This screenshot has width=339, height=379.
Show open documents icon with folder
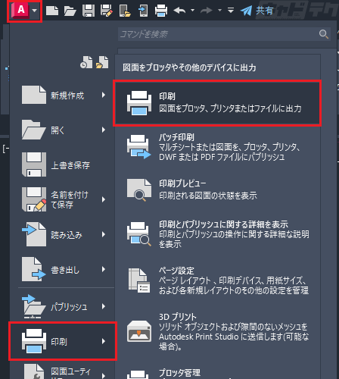[102, 62]
